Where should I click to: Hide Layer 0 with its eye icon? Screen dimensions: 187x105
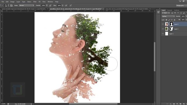click(163, 24)
